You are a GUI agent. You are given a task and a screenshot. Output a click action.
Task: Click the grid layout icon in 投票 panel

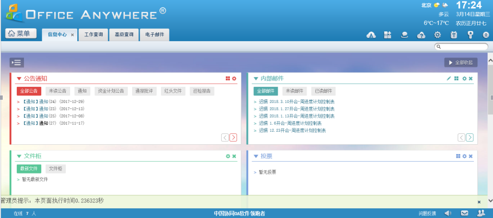tap(458, 156)
